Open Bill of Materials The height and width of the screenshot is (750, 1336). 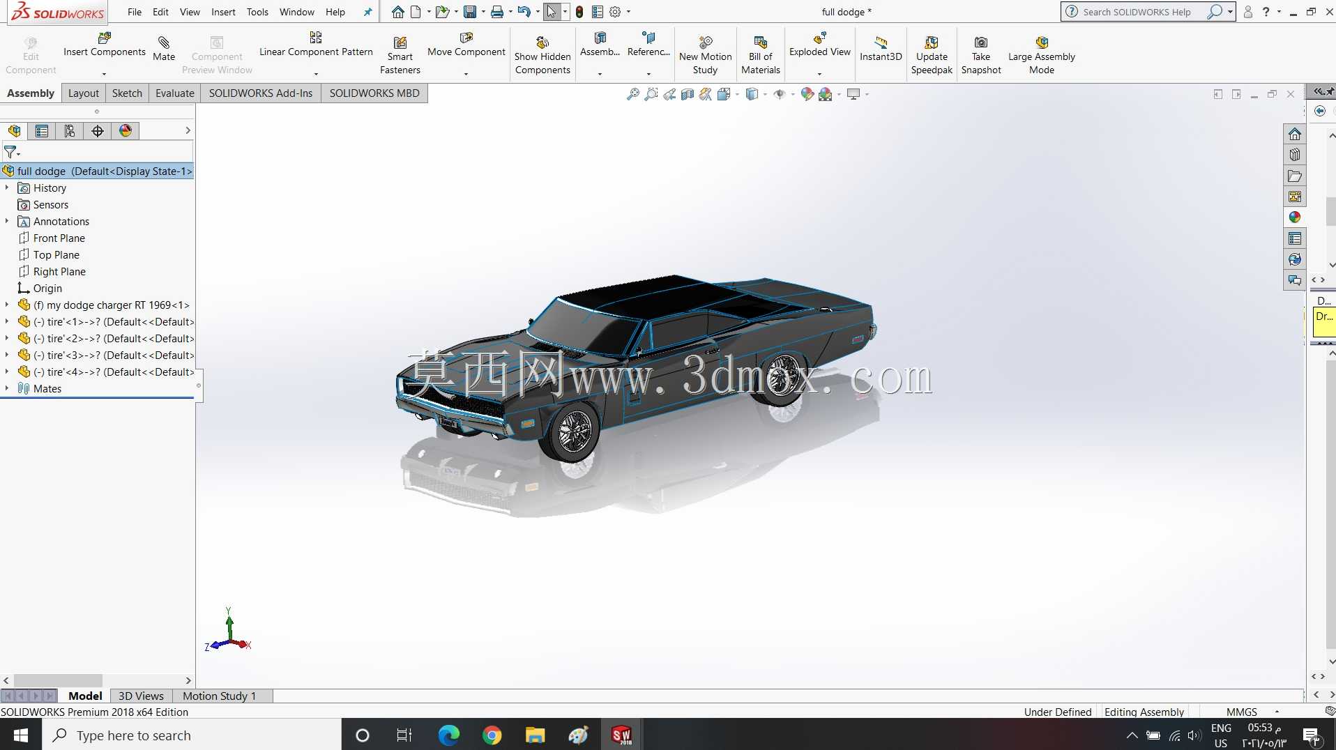point(760,55)
